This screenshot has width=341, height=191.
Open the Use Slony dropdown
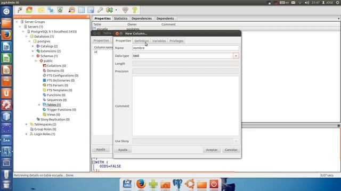click(236, 141)
